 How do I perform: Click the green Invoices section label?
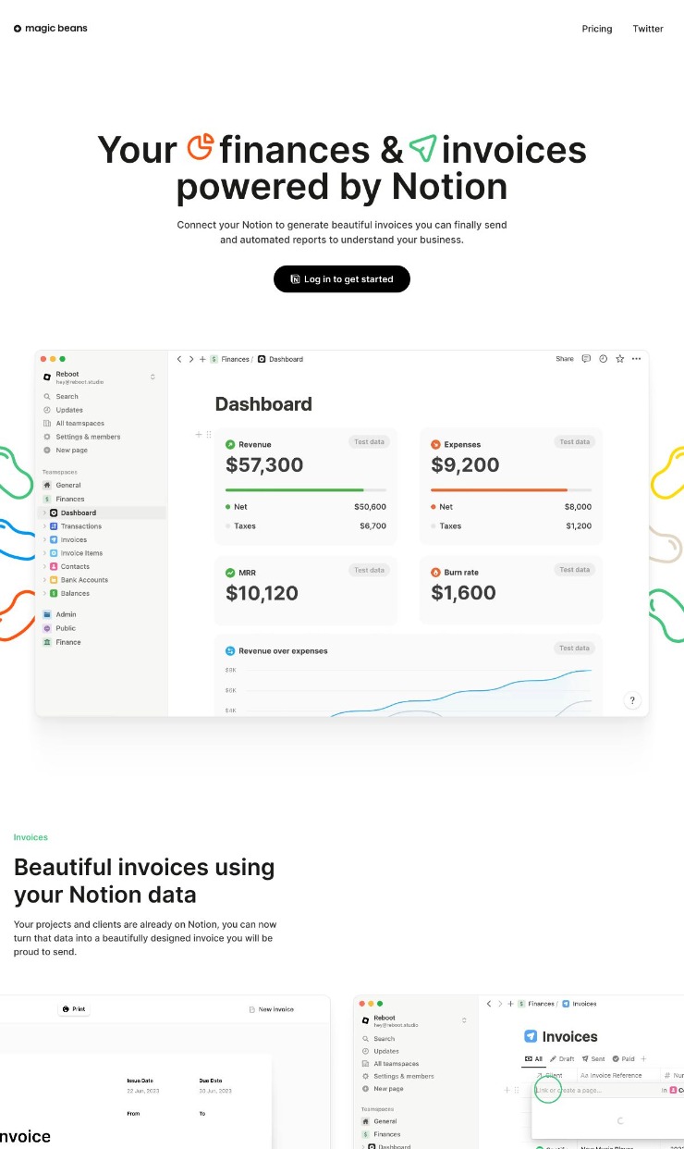point(31,837)
